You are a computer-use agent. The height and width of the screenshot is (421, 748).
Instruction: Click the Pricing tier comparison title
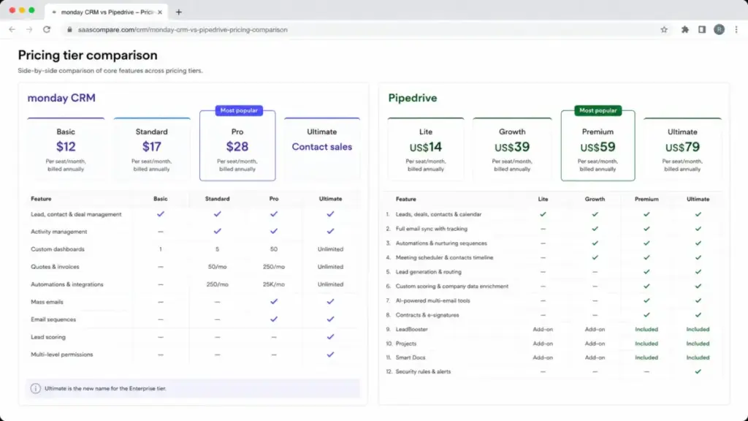88,56
